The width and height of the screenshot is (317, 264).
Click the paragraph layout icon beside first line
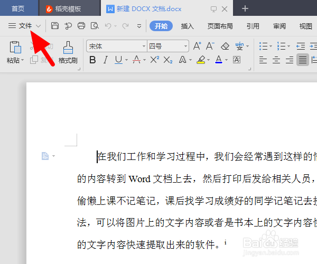45,156
